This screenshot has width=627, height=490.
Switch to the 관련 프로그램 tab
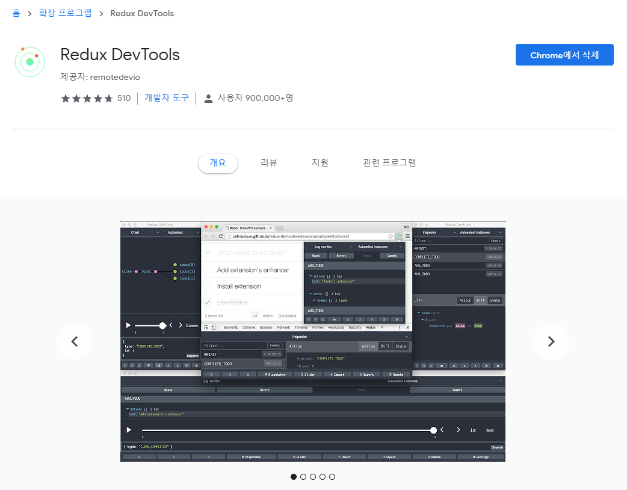pyautogui.click(x=389, y=163)
